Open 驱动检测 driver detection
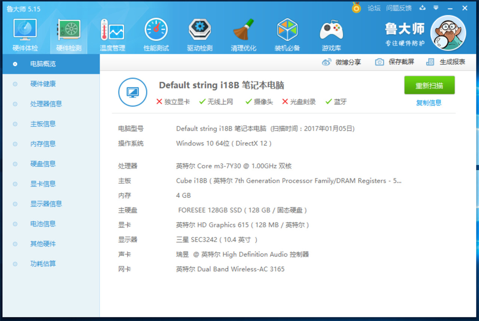 click(x=200, y=36)
